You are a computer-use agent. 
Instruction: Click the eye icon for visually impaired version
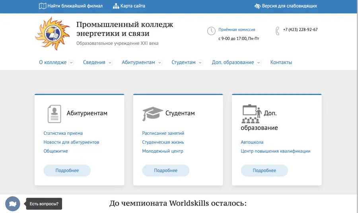pyautogui.click(x=257, y=6)
